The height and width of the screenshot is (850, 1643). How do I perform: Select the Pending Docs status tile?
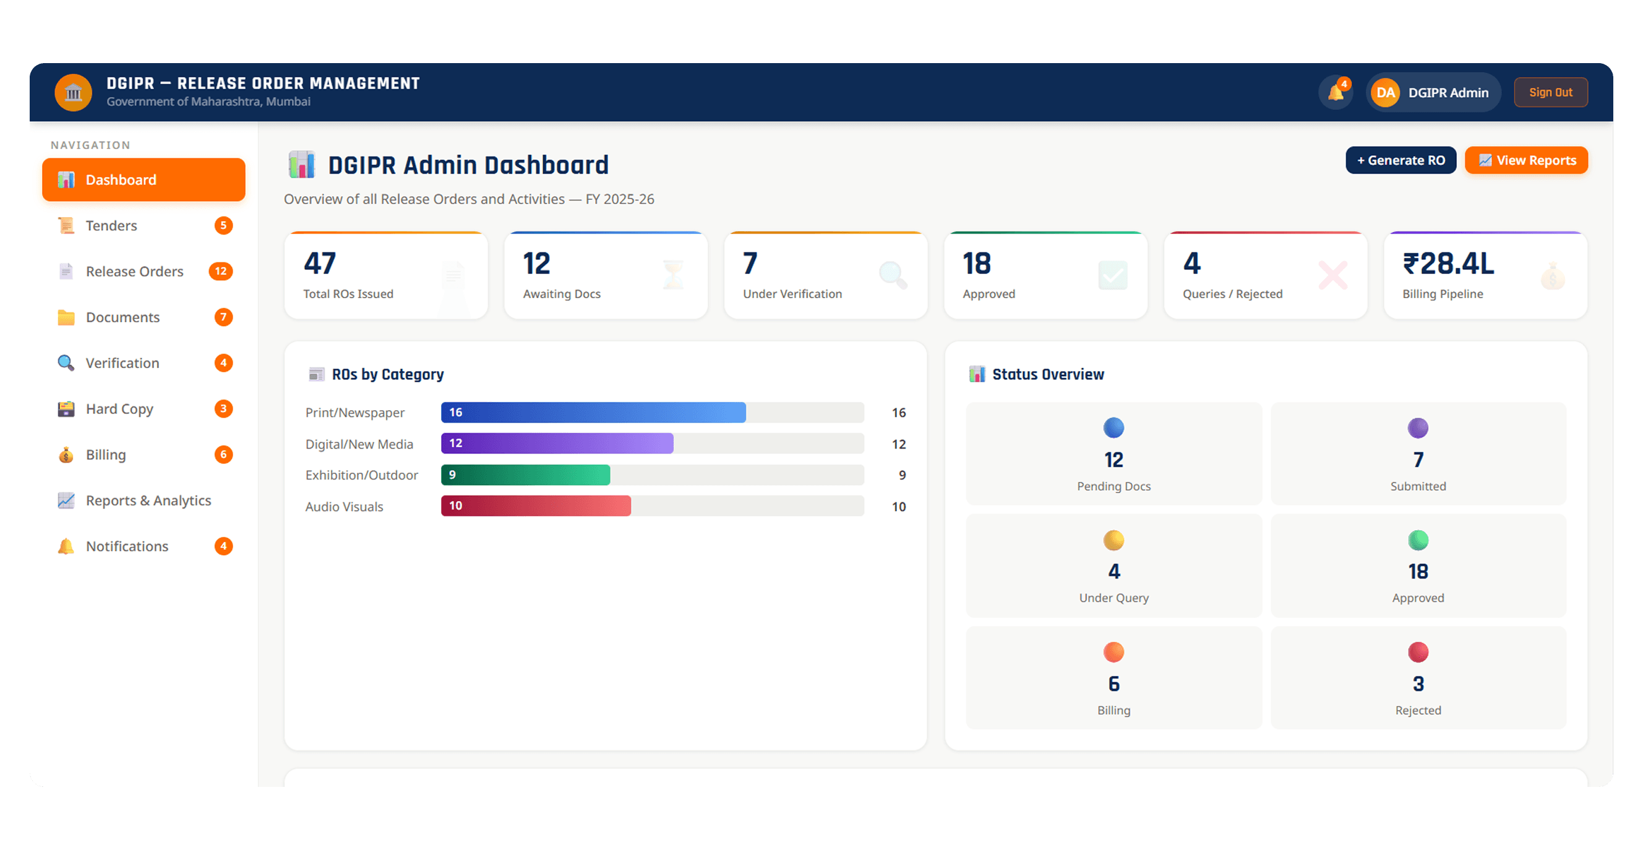[x=1113, y=454]
